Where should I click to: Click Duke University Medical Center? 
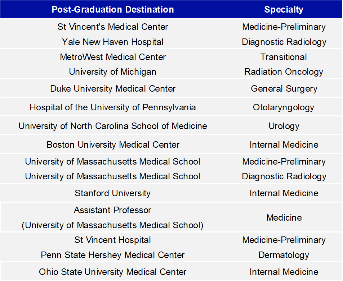113,89
